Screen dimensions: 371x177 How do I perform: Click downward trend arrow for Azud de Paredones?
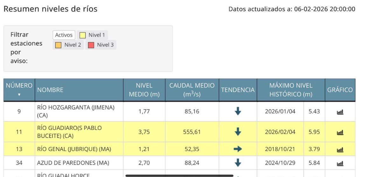coord(238,163)
